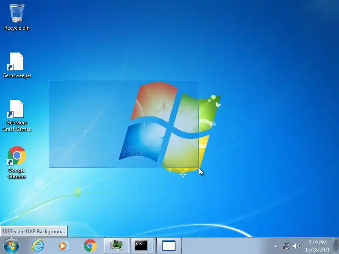
Task: Switch to the Command Prompt taskbar window
Action: tap(142, 246)
